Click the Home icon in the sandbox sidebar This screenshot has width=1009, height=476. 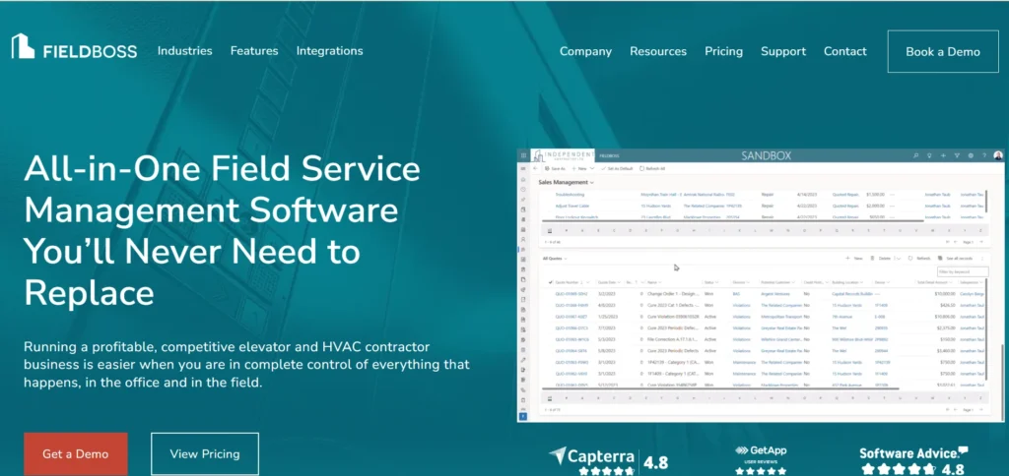click(523, 179)
